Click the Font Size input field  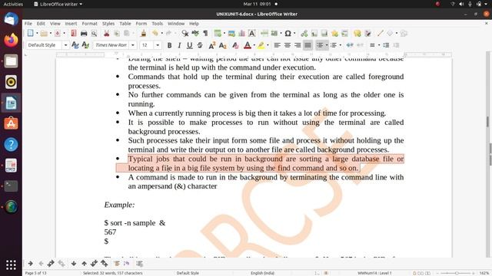pyautogui.click(x=147, y=45)
